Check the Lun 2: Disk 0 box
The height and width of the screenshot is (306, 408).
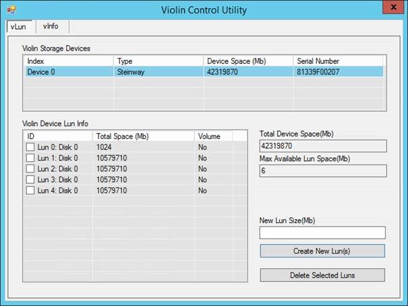coord(30,169)
